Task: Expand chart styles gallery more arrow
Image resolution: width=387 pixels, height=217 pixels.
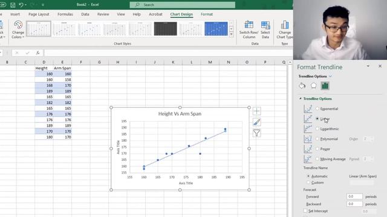Action: coord(231,34)
